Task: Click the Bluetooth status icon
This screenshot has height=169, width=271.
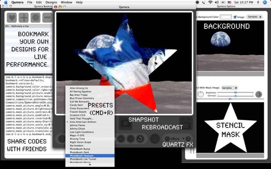Action: click(x=258, y=2)
